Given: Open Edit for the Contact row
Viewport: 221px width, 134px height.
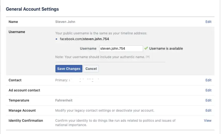Looking at the screenshot, I should [x=208, y=80].
